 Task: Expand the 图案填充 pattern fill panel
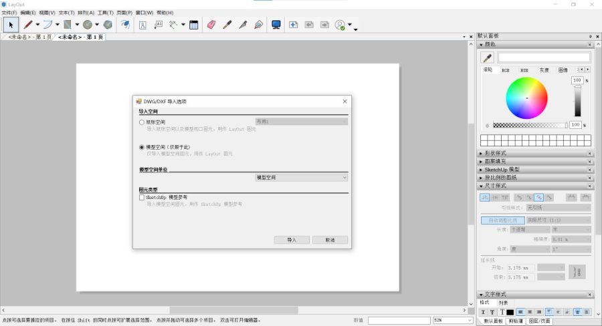[481, 162]
